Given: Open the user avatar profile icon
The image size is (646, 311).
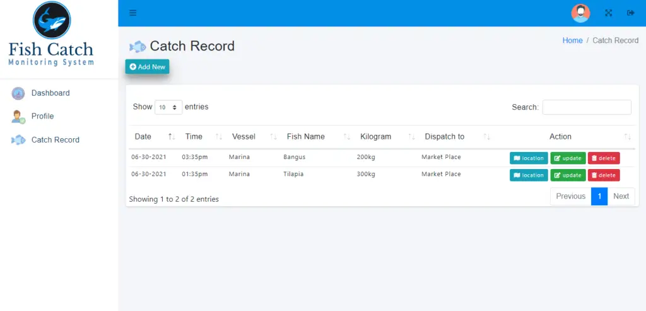Looking at the screenshot, I should (x=580, y=13).
